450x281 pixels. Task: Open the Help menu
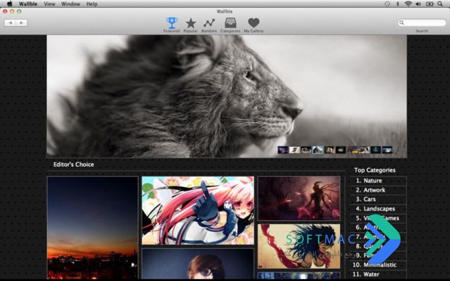pos(92,4)
